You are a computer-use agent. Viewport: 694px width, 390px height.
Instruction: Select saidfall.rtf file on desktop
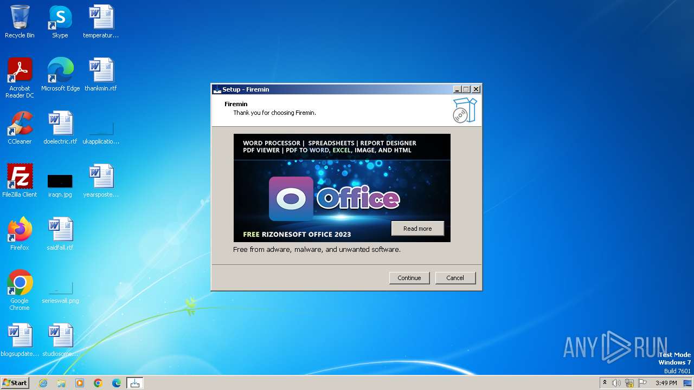[x=60, y=234]
